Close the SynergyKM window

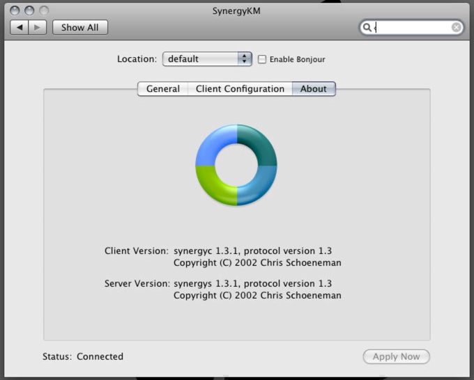tap(15, 10)
